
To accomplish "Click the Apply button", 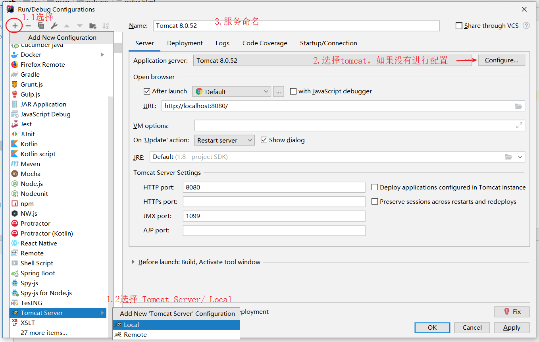I will (512, 328).
